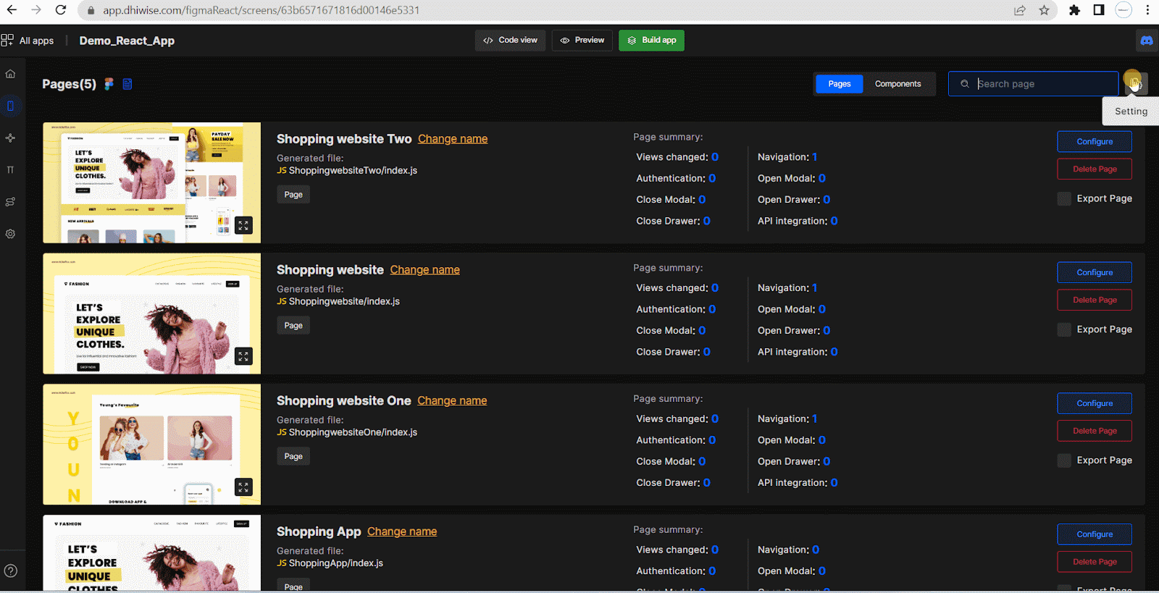The image size is (1159, 593).
Task: Open the page Setting icon beside search
Action: (1134, 83)
